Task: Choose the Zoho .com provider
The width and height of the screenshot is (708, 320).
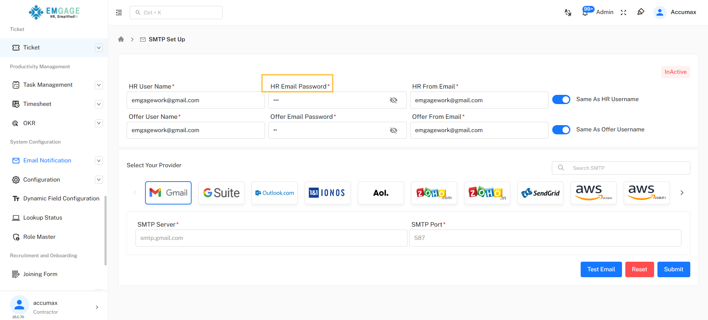Action: [x=434, y=193]
